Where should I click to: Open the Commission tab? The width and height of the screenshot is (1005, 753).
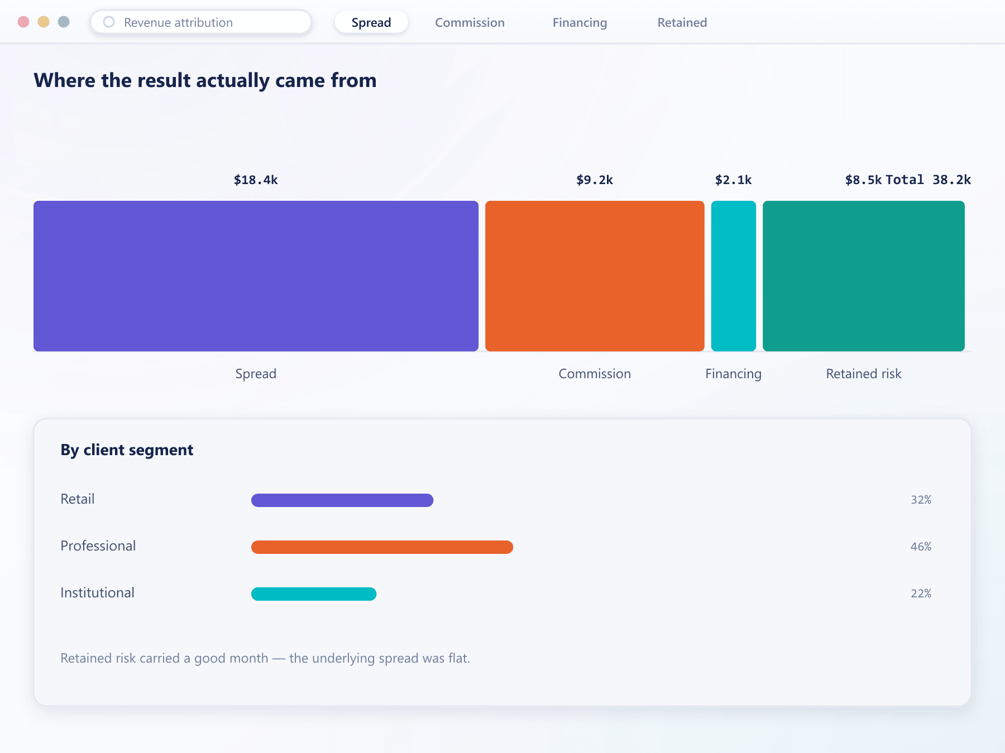pos(470,22)
